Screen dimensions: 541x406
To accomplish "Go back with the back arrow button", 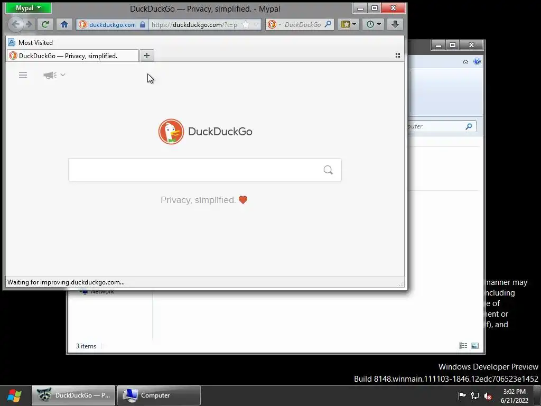I will click(x=15, y=24).
